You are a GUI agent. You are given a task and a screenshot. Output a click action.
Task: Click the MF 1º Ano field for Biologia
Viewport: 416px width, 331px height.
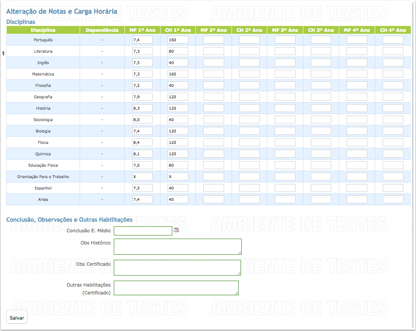click(x=142, y=131)
